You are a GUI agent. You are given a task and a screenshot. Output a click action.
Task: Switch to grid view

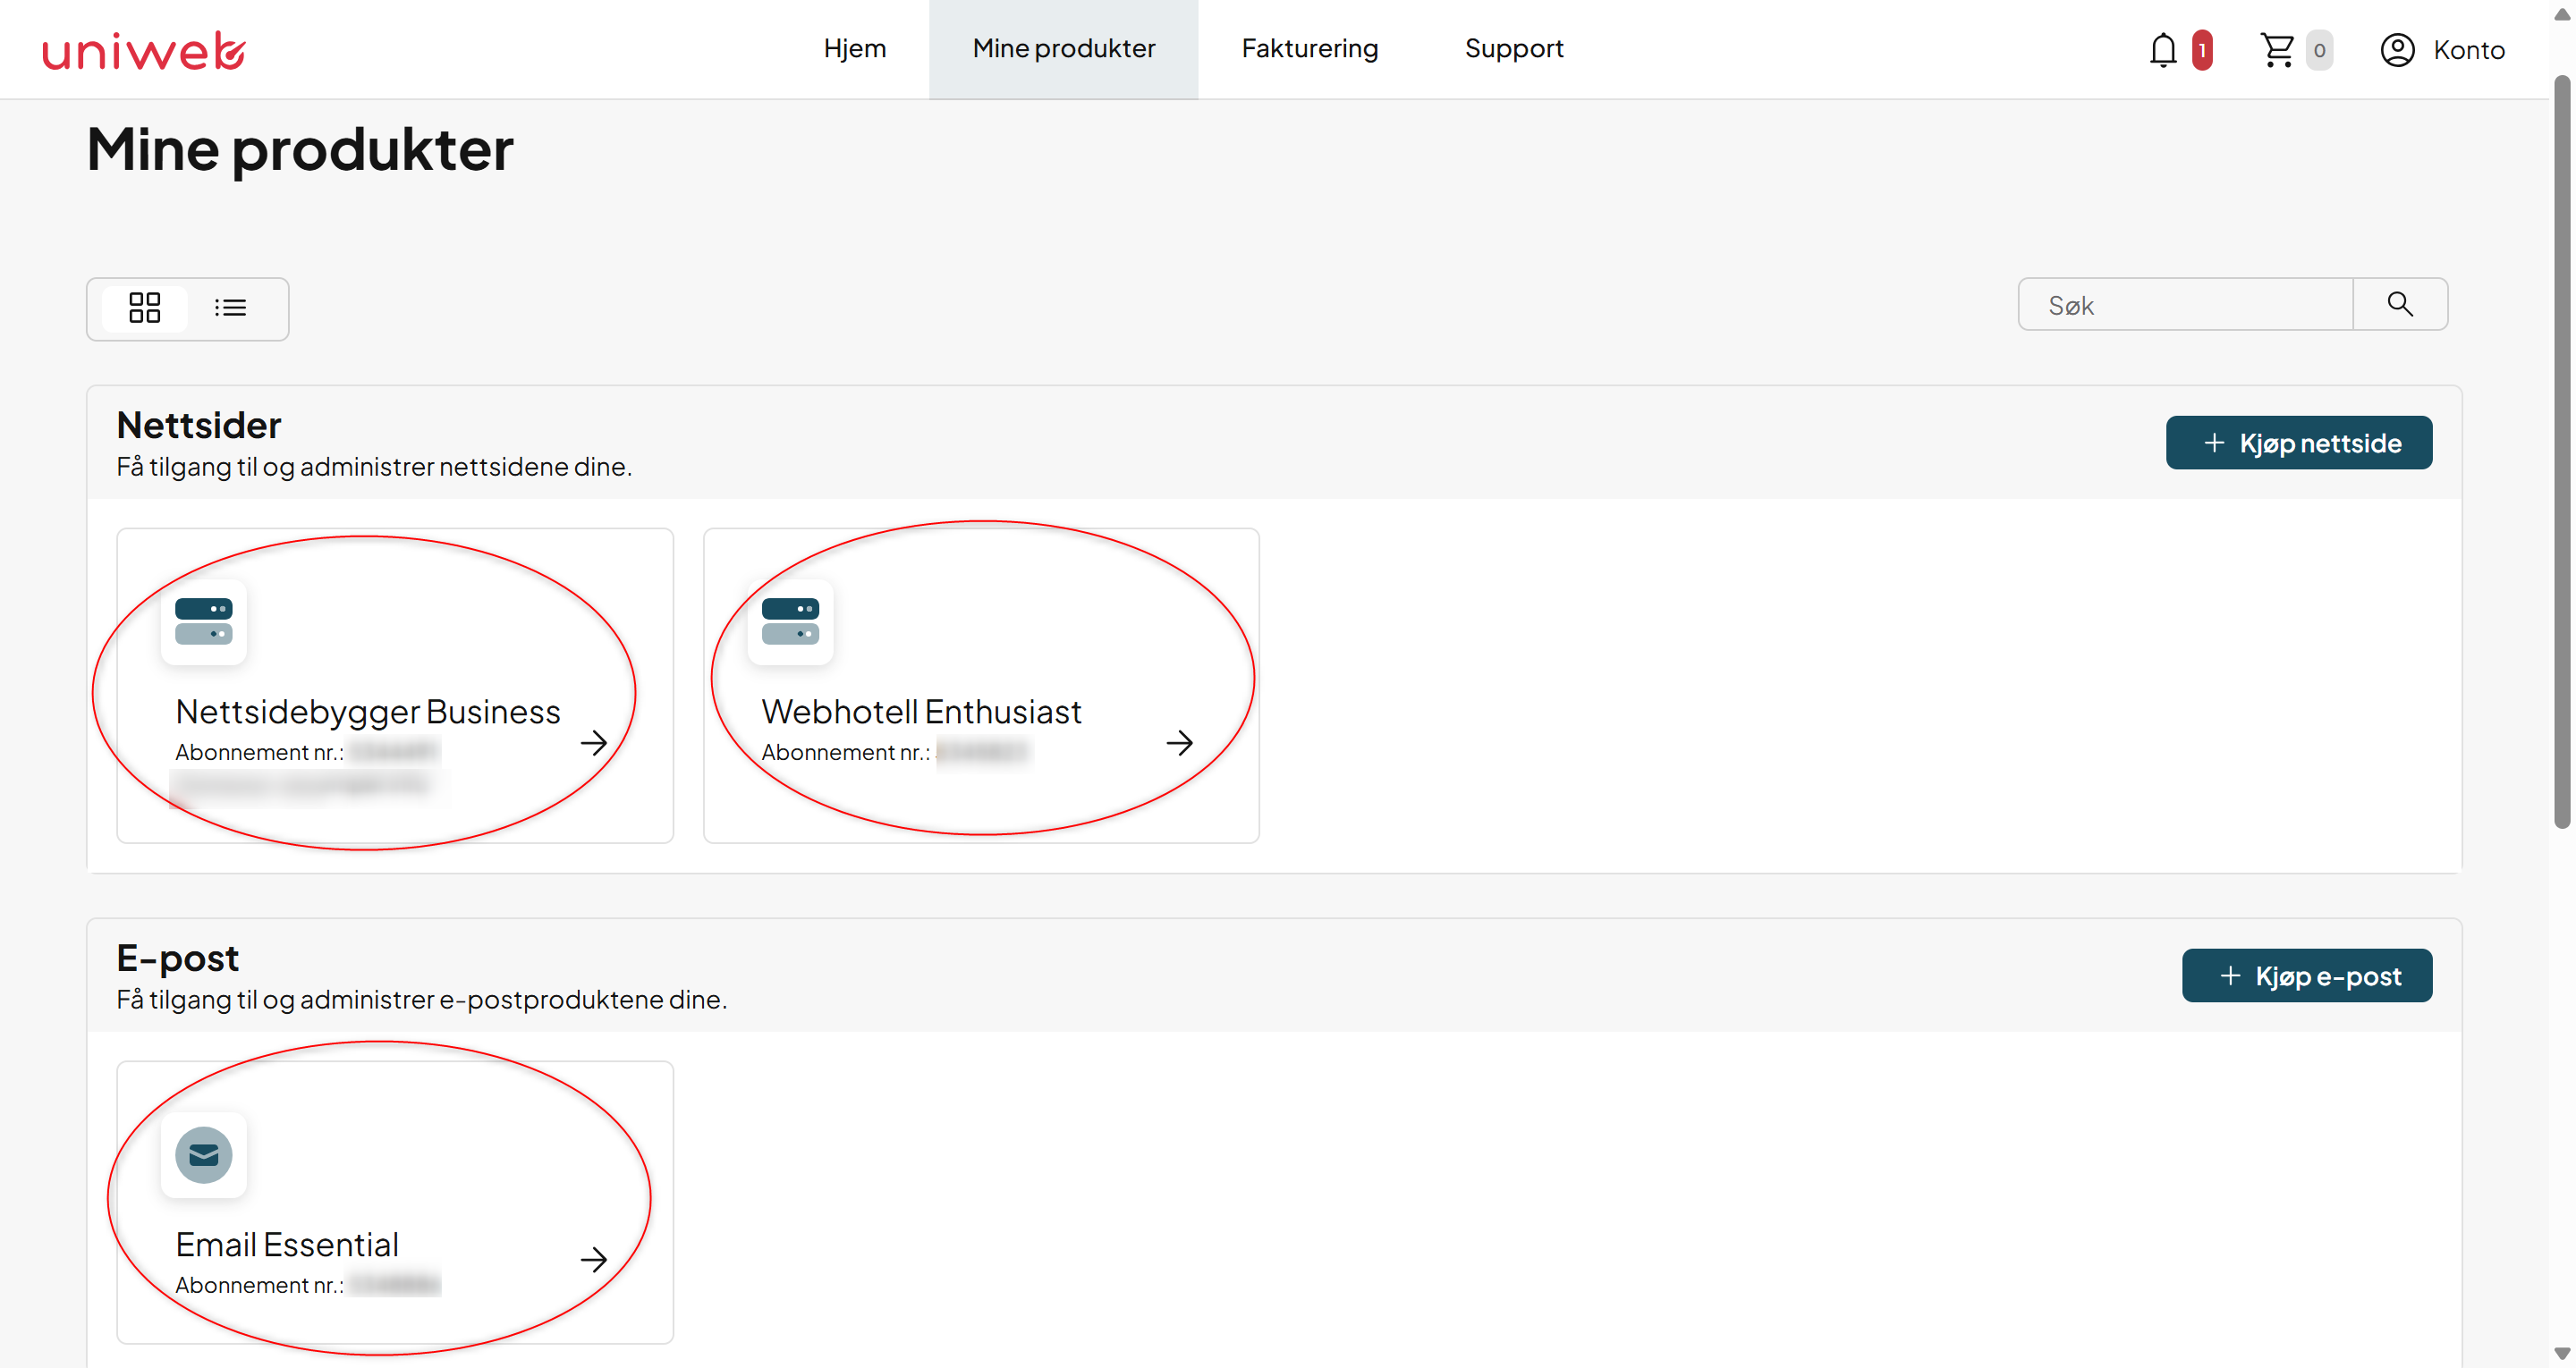[145, 308]
